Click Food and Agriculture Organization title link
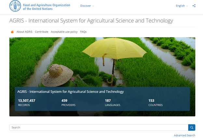 point(47,7)
